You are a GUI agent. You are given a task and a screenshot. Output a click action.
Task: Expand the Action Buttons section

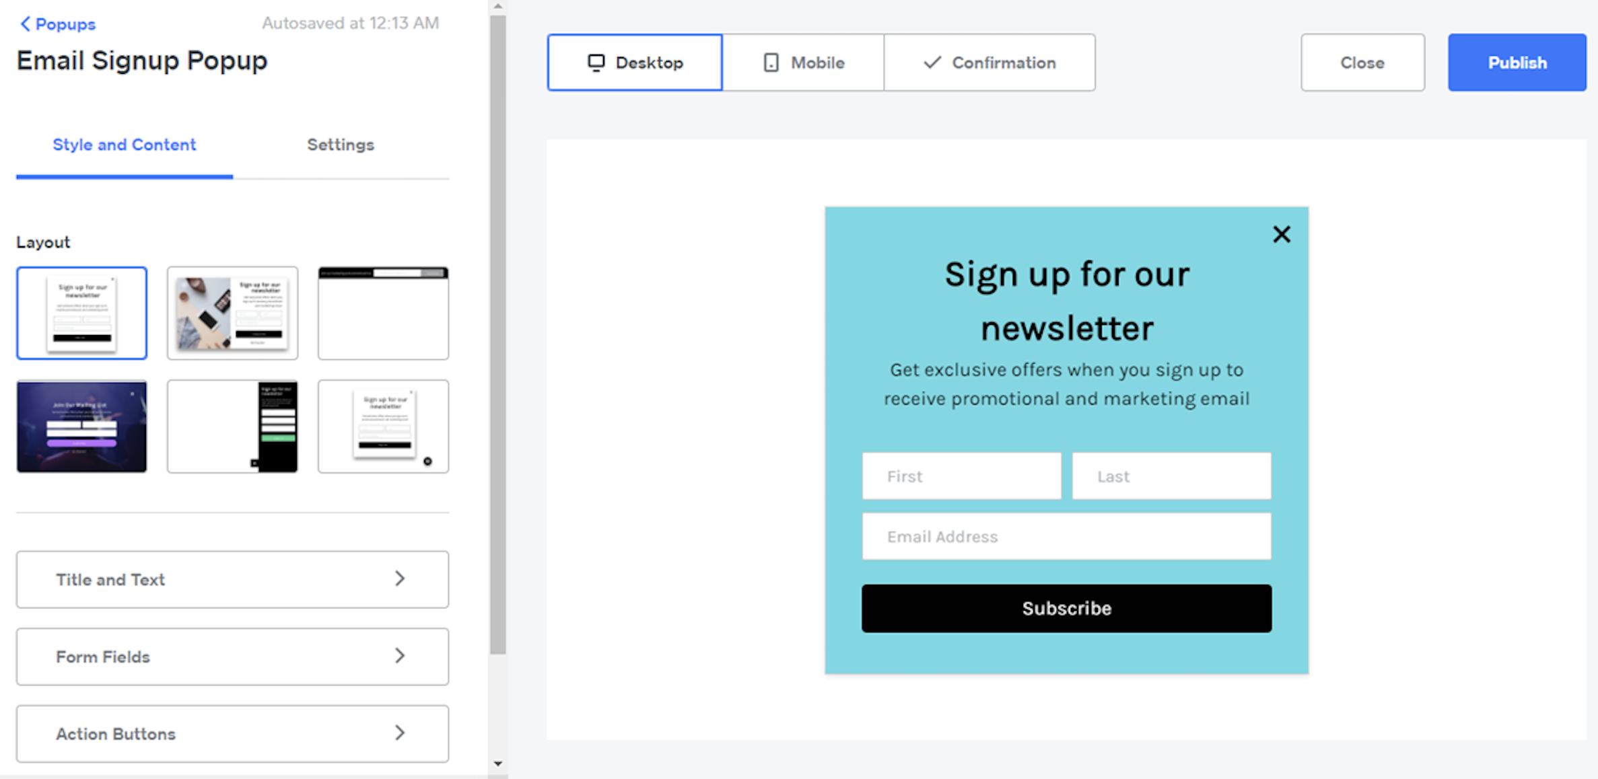tap(232, 733)
